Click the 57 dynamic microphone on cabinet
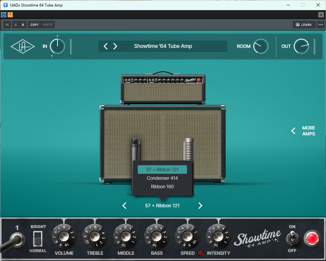The width and height of the screenshot is (326, 261). [x=136, y=149]
